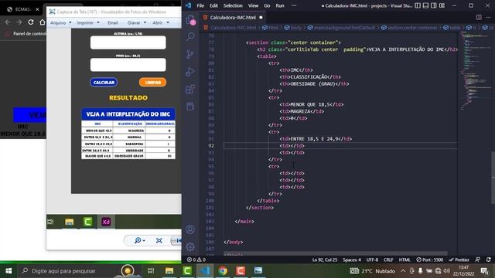Image resolution: width=495 pixels, height=278 pixels.
Task: Click the PESO input field in image
Action: pos(128,65)
